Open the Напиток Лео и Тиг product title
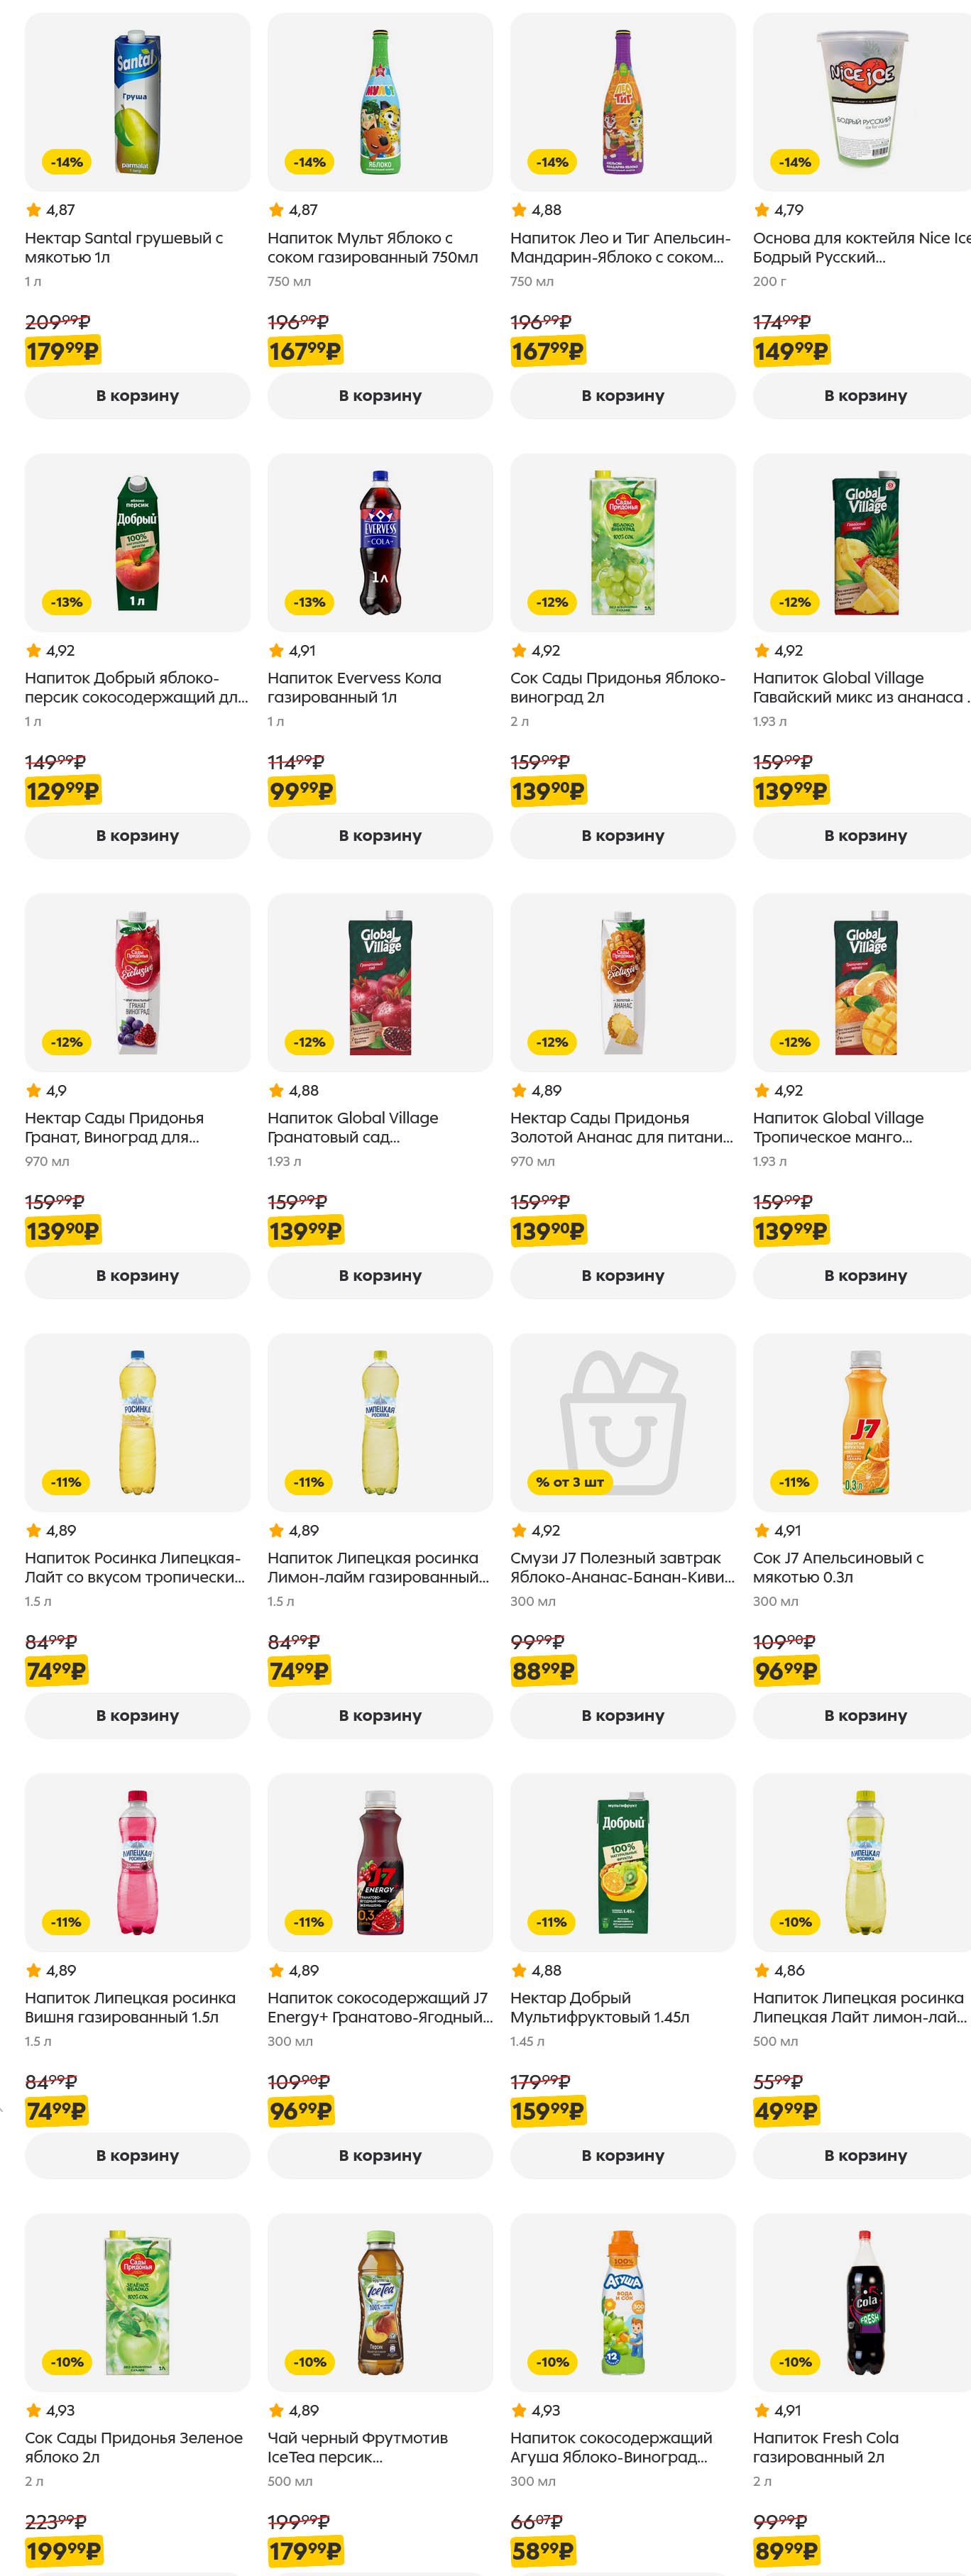Screen dimensions: 971x2576 click(620, 248)
